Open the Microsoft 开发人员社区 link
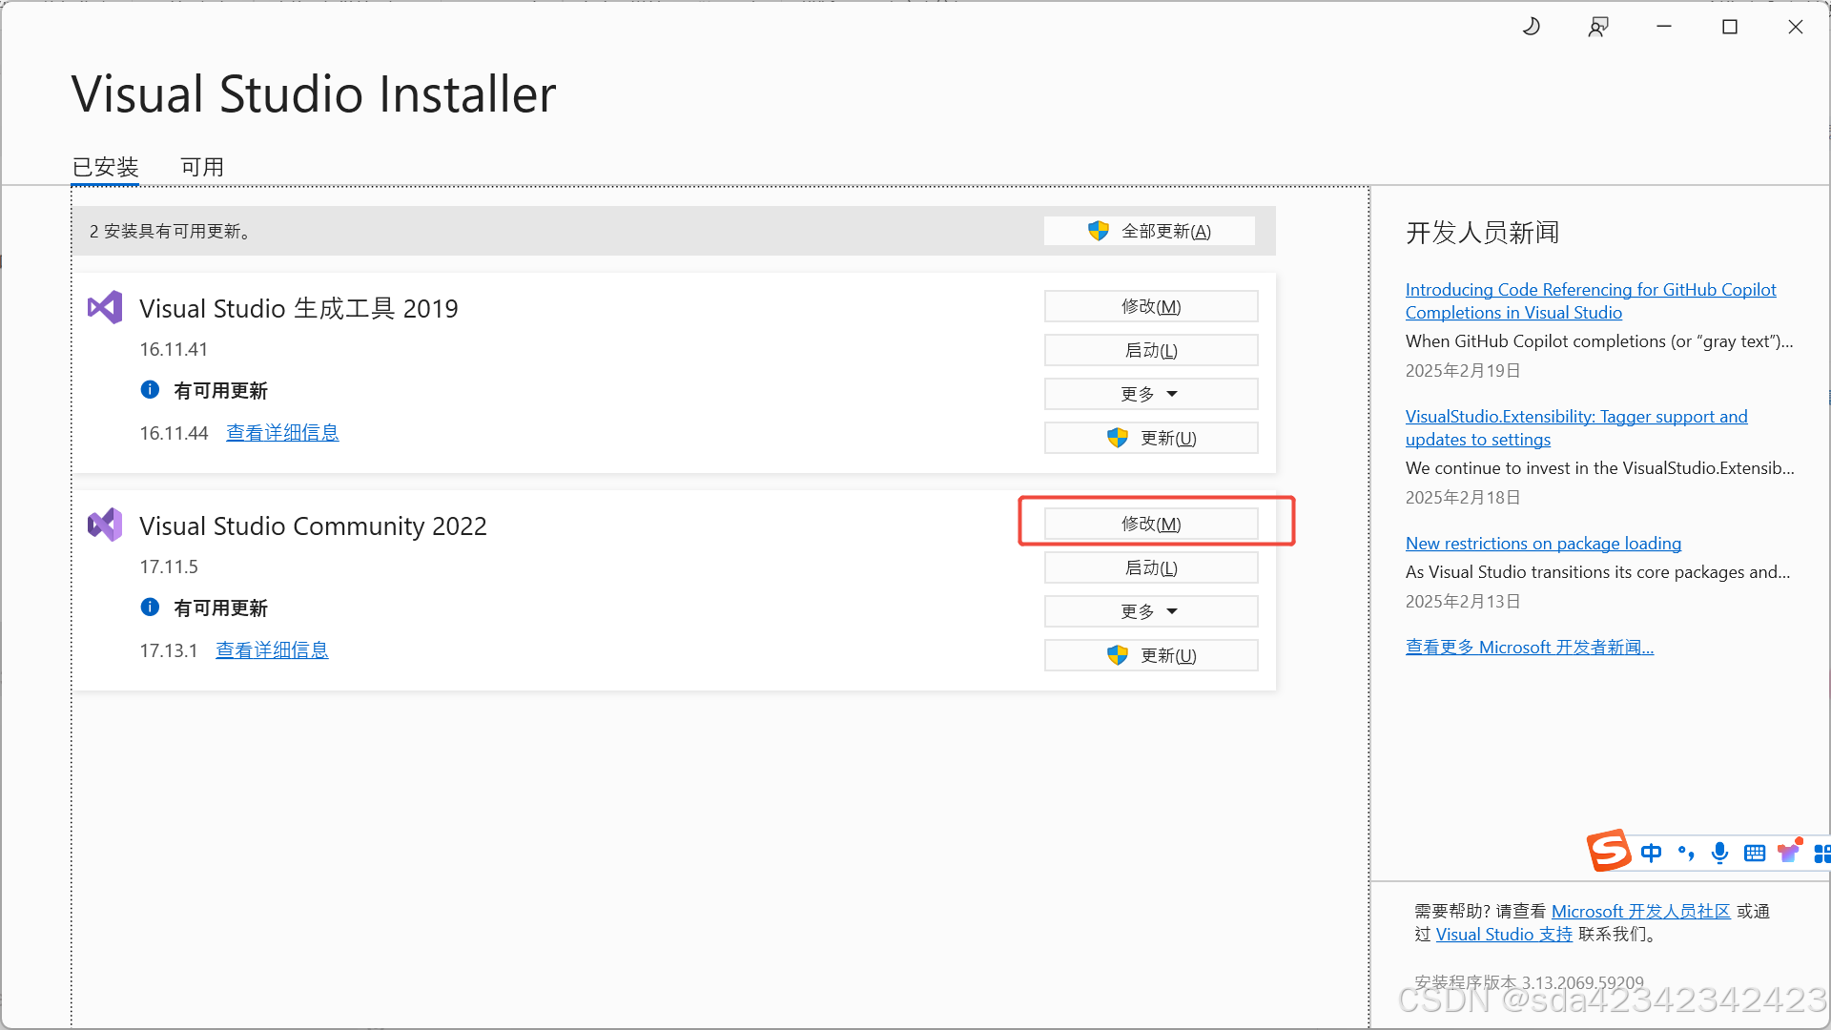The height and width of the screenshot is (1030, 1831). (x=1640, y=911)
